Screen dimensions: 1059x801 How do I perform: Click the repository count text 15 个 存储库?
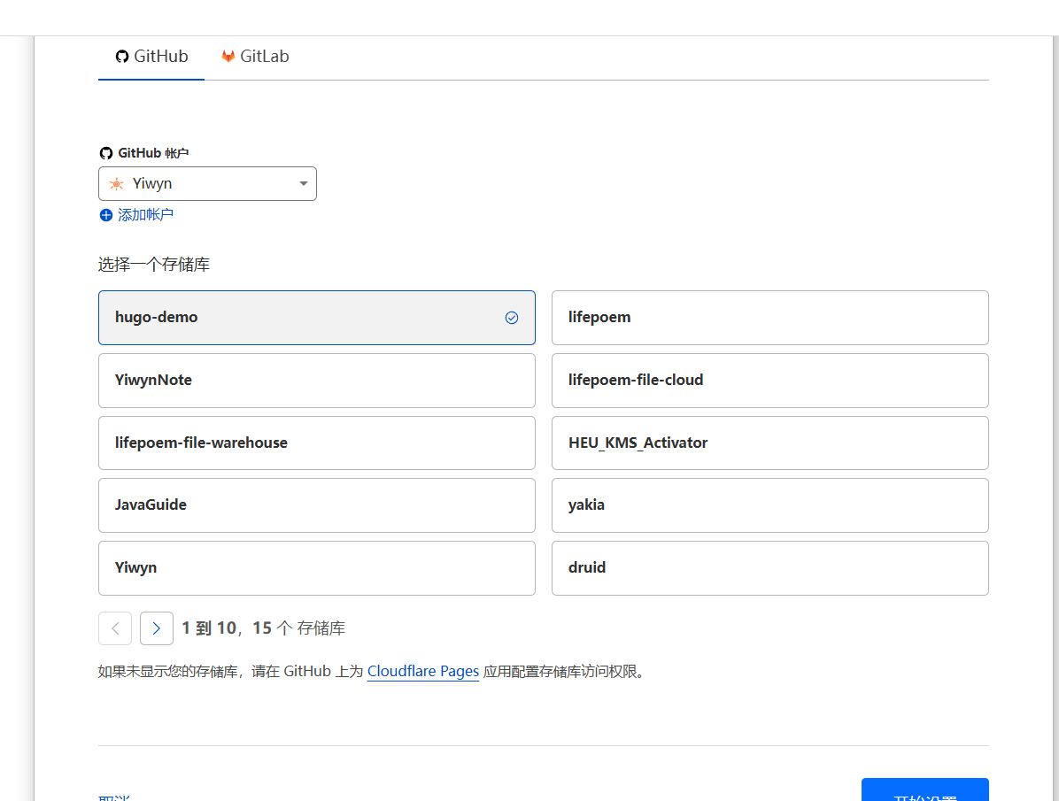298,628
